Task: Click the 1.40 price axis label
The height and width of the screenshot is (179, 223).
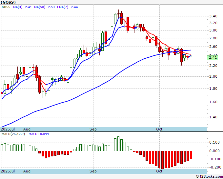Action: tap(213, 117)
